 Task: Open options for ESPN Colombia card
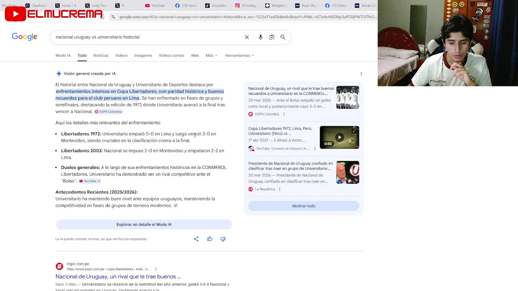click(x=284, y=114)
